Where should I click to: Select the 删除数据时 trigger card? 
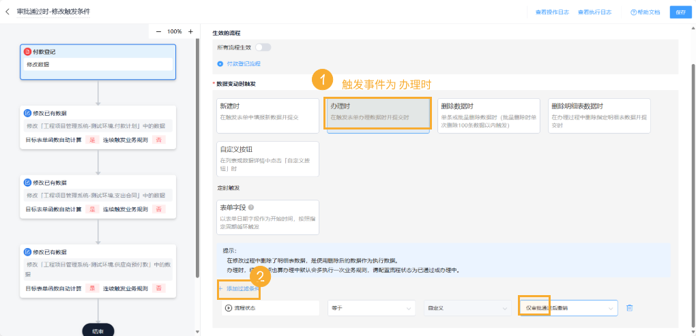click(x=489, y=116)
